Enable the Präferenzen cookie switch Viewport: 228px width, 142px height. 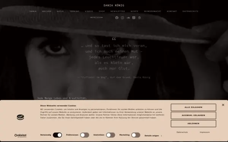click(85, 135)
